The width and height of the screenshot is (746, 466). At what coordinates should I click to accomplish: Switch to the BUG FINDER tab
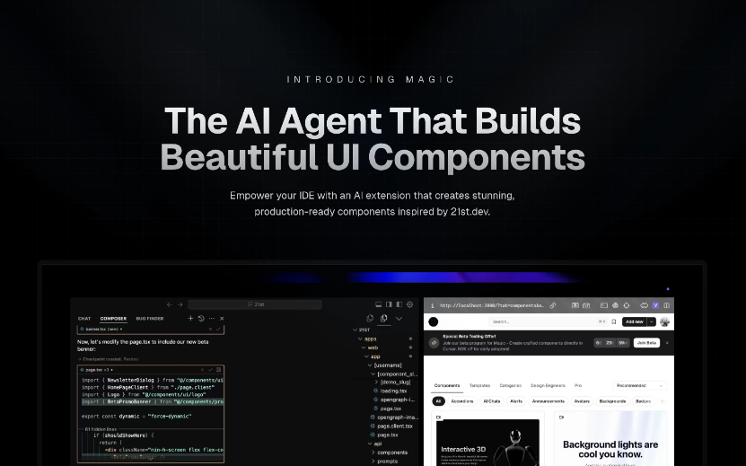tap(150, 318)
